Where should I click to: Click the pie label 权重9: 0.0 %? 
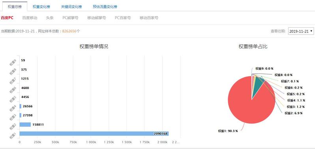point(264,68)
